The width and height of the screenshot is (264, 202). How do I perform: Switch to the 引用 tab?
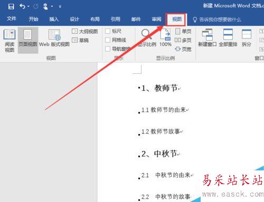click(x=116, y=19)
